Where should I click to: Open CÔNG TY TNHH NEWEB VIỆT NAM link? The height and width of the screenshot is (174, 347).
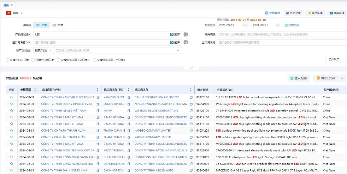pyautogui.click(x=64, y=111)
